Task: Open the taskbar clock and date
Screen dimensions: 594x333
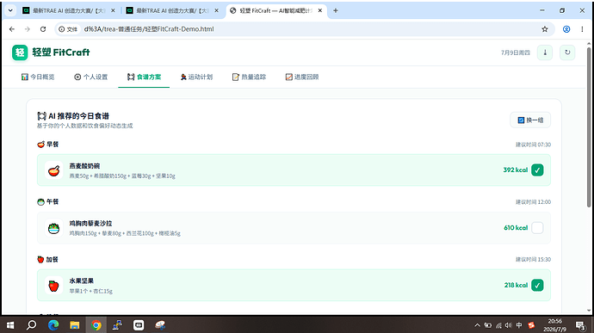Action: [x=554, y=325]
